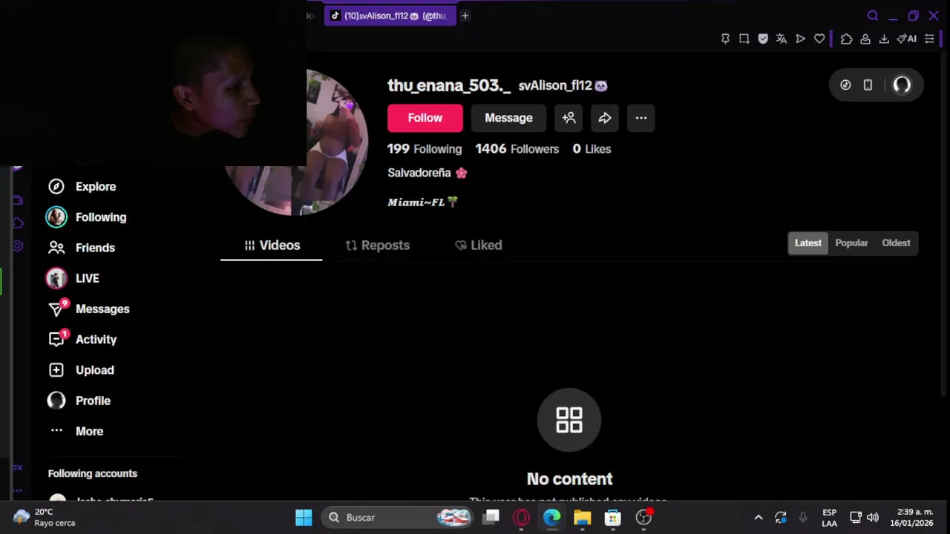Open the browser profile person icon
950x534 pixels.
pos(865,39)
